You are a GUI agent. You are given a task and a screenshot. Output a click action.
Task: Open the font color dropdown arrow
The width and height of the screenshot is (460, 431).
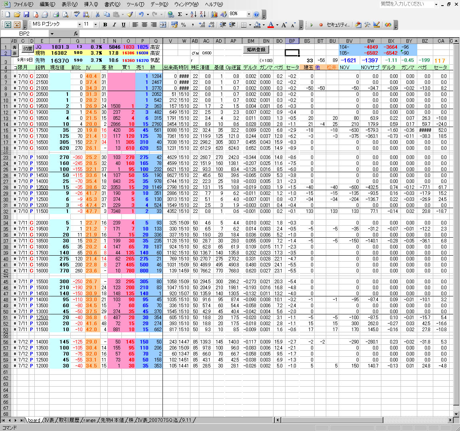click(x=277, y=25)
